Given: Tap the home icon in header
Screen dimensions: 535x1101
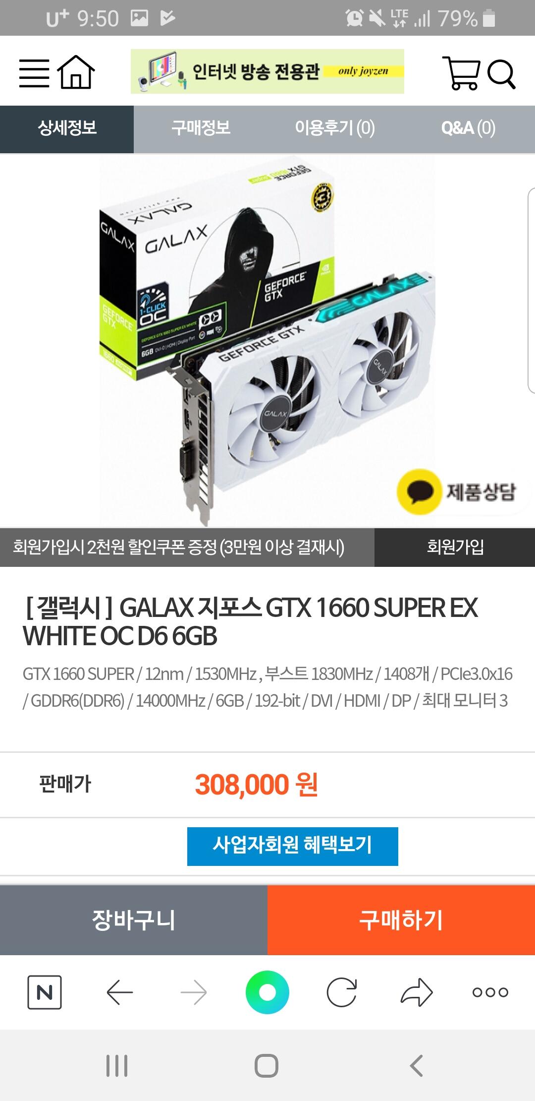Looking at the screenshot, I should coord(76,72).
